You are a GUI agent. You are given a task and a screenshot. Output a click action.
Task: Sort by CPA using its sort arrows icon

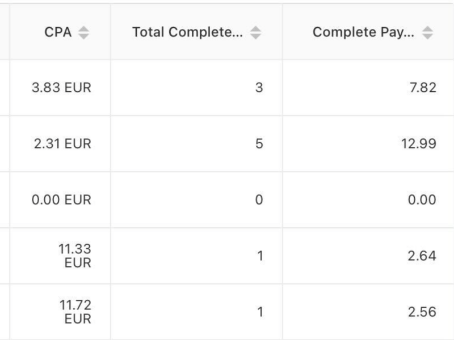[83, 32]
